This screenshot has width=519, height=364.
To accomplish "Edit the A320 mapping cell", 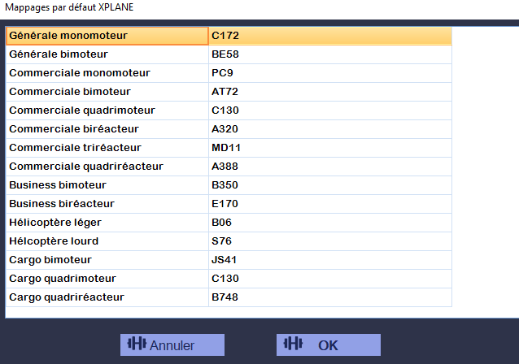I will tap(330, 129).
